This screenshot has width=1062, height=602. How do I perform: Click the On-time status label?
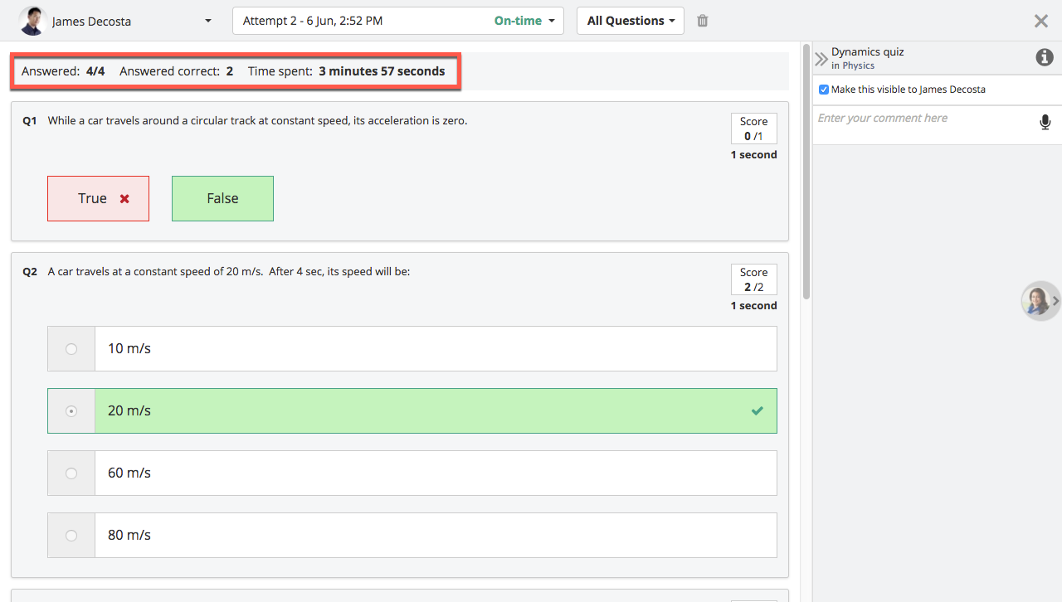(x=518, y=21)
